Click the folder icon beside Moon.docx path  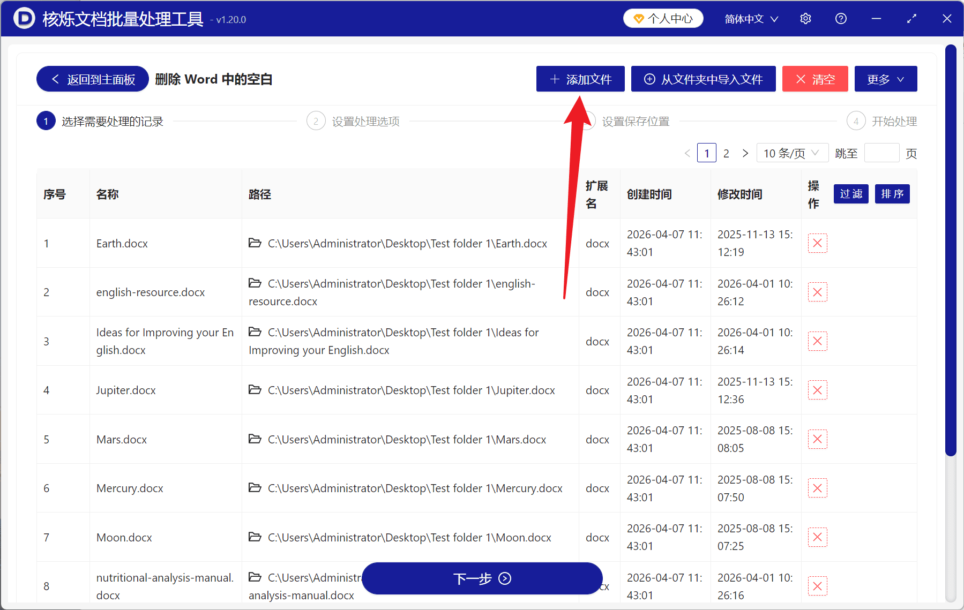255,537
